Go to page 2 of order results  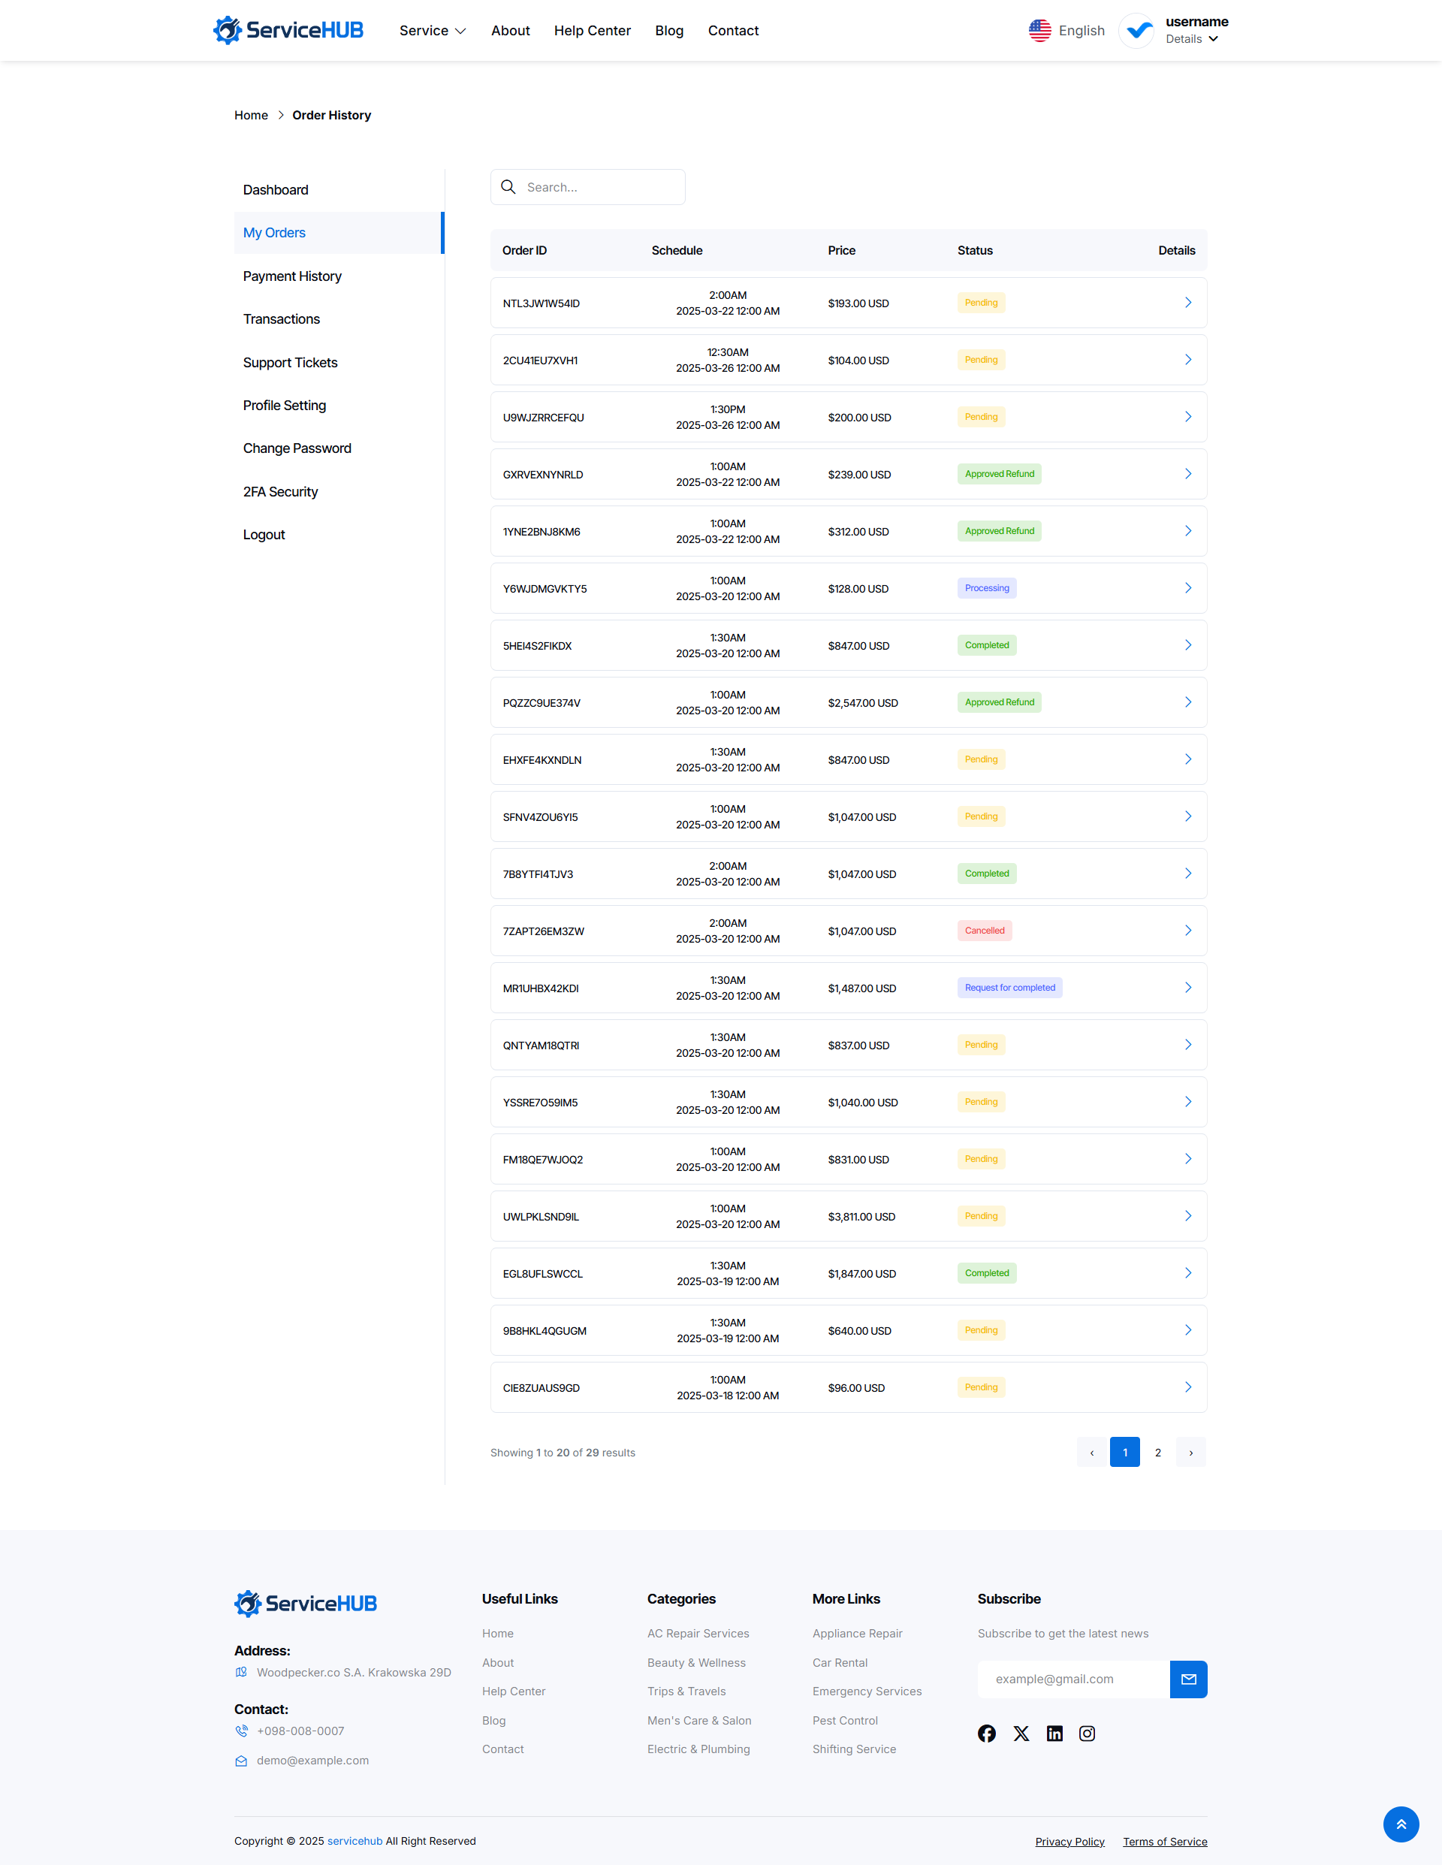coord(1157,1452)
